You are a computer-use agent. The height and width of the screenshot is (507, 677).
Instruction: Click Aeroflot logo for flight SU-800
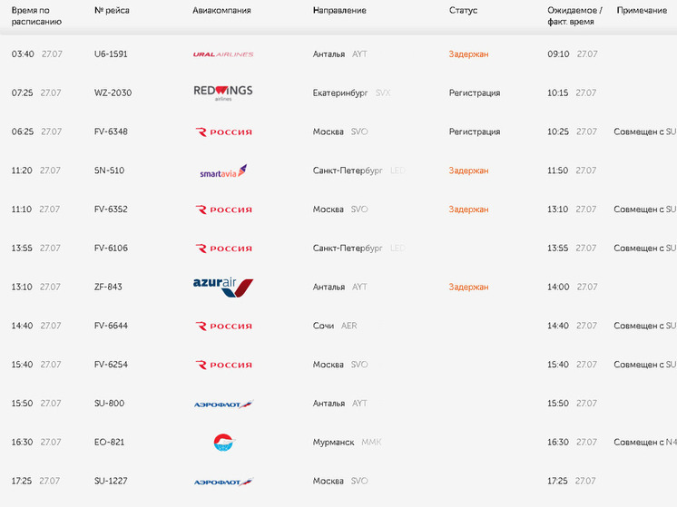[x=223, y=405]
